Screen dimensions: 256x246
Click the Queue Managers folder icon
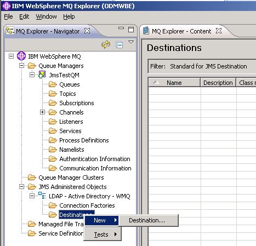32,66
